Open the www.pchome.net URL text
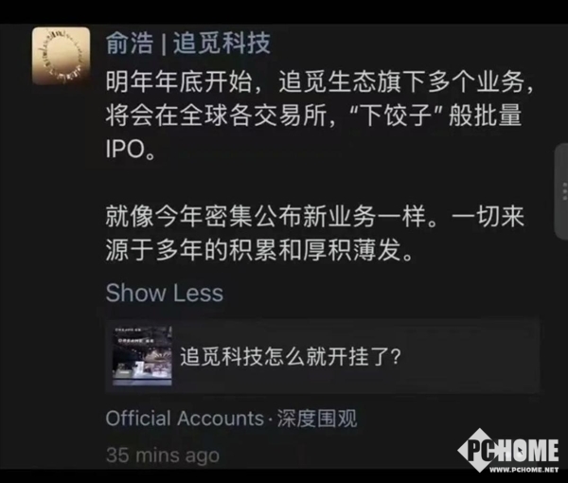568x483 pixels. pos(524,470)
